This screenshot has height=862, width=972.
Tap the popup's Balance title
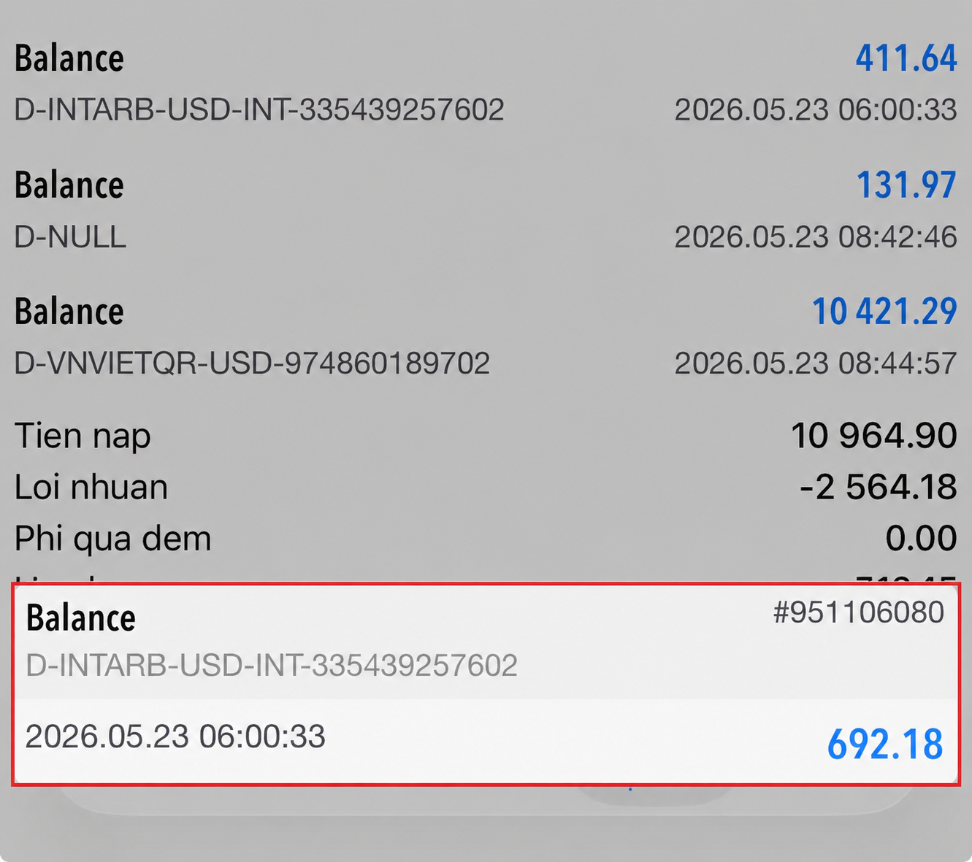coord(81,618)
